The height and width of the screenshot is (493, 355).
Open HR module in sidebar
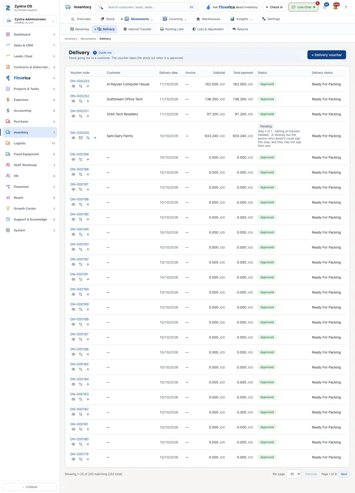(30, 176)
